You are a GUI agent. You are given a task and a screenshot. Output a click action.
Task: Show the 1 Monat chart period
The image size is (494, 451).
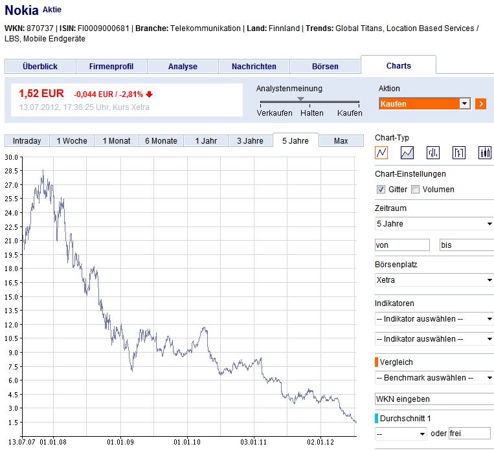click(x=117, y=141)
